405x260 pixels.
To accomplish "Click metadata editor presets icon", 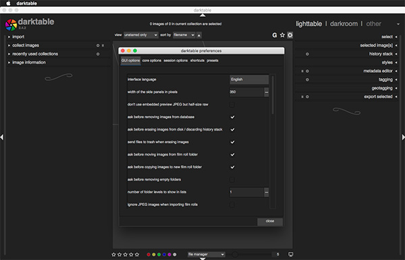I will pyautogui.click(x=302, y=71).
